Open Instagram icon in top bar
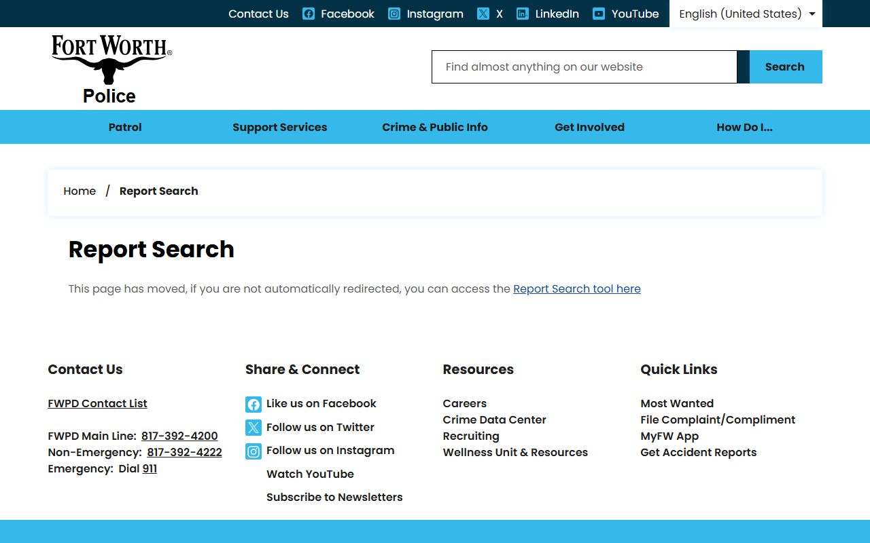Image resolution: width=870 pixels, height=543 pixels. (394, 14)
